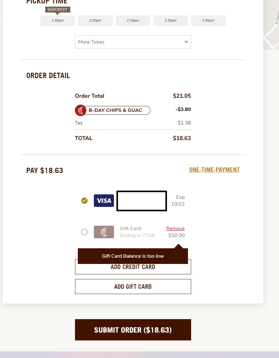Image resolution: width=279 pixels, height=358 pixels.
Task: Switch to ONE-TIME-PAYMENT
Action: tap(214, 170)
